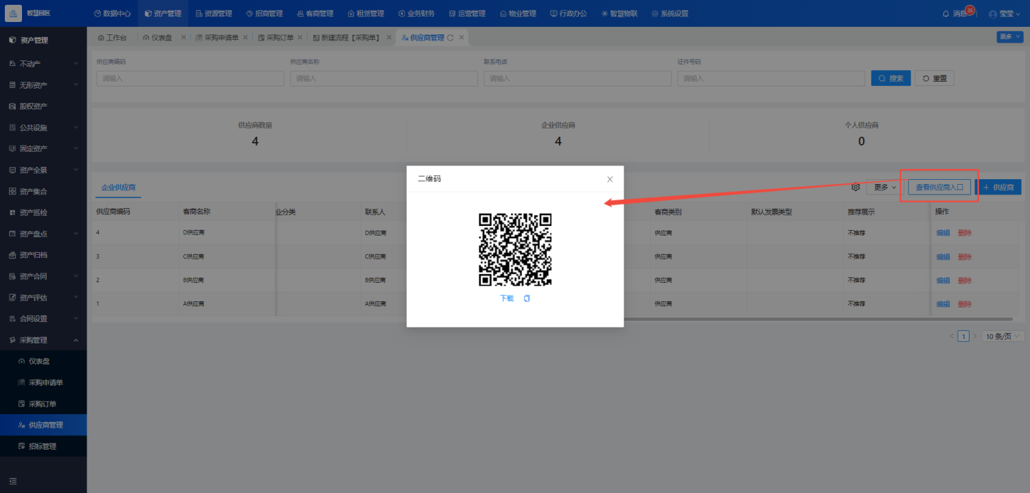Open the 运营管理 top menu
The width and height of the screenshot is (1030, 493).
pos(467,13)
